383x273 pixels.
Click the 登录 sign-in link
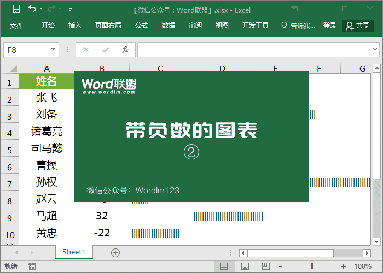click(330, 25)
